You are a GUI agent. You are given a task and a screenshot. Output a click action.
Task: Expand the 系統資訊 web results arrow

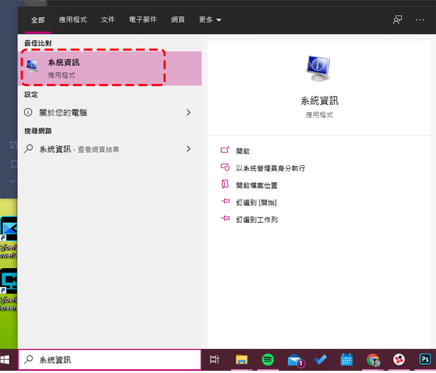pos(189,149)
